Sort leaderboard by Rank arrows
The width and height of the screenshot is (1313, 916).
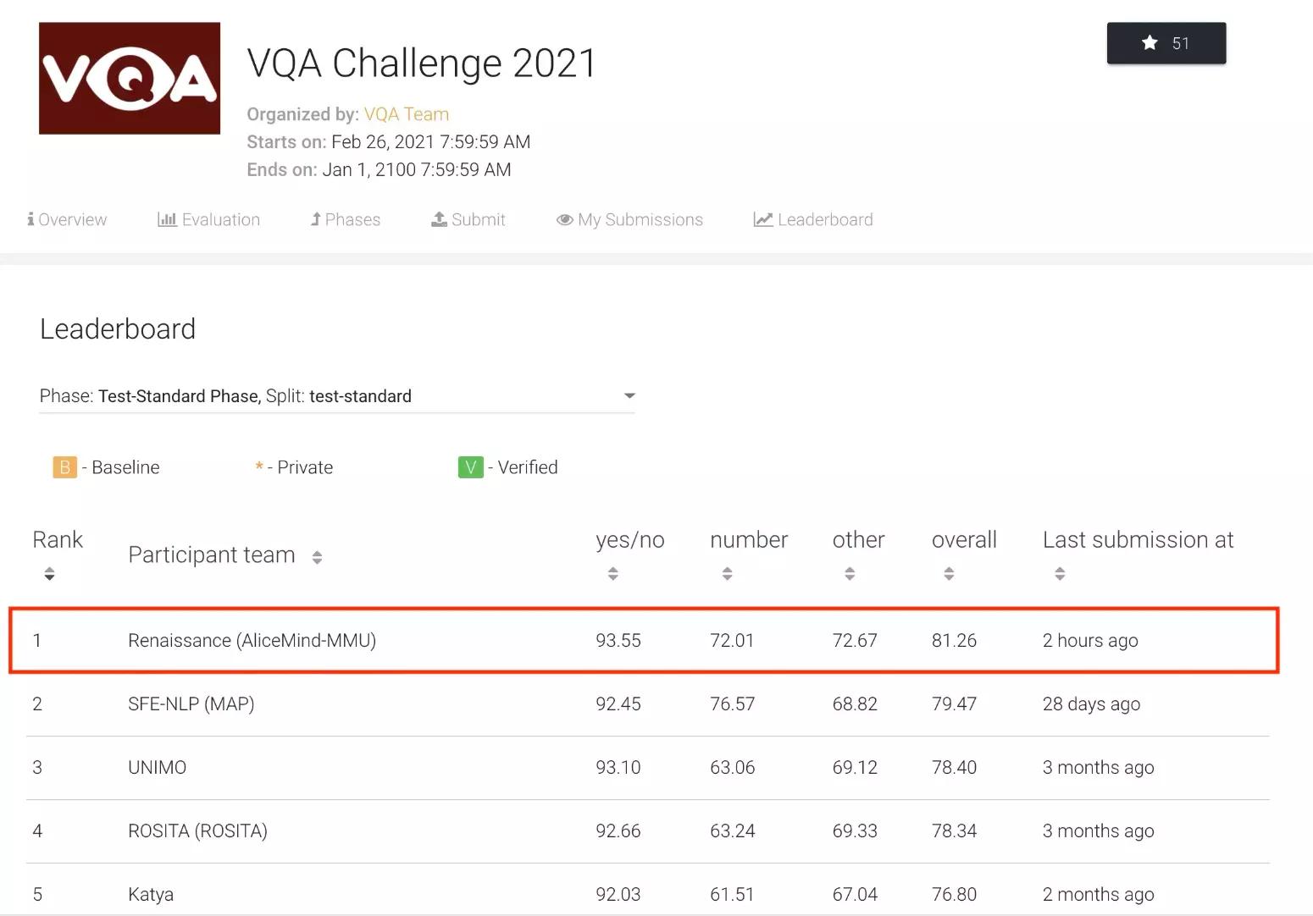pos(49,574)
